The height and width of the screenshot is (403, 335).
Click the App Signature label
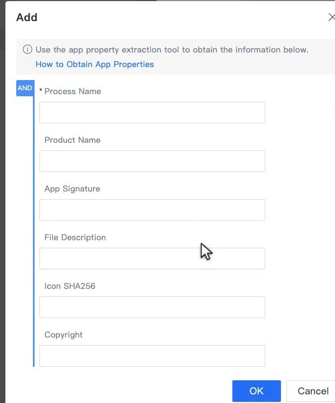point(72,189)
